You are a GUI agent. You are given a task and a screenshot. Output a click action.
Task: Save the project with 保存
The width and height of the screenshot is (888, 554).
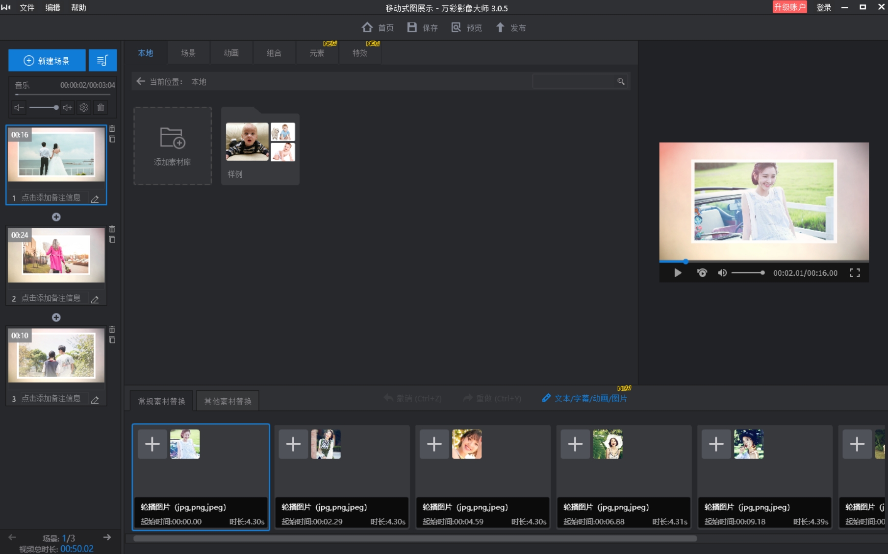(422, 27)
